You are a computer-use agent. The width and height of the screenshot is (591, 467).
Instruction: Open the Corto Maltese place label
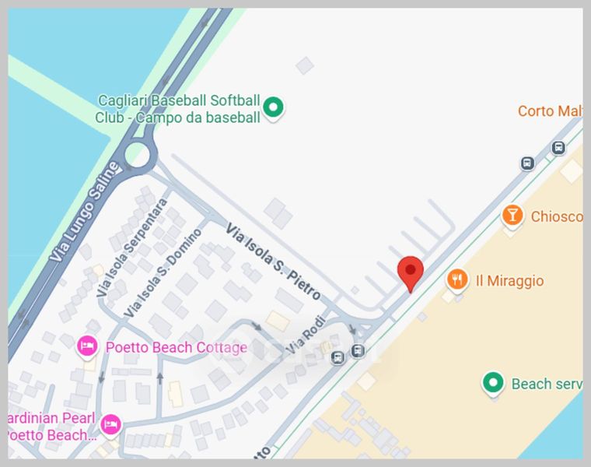(551, 111)
